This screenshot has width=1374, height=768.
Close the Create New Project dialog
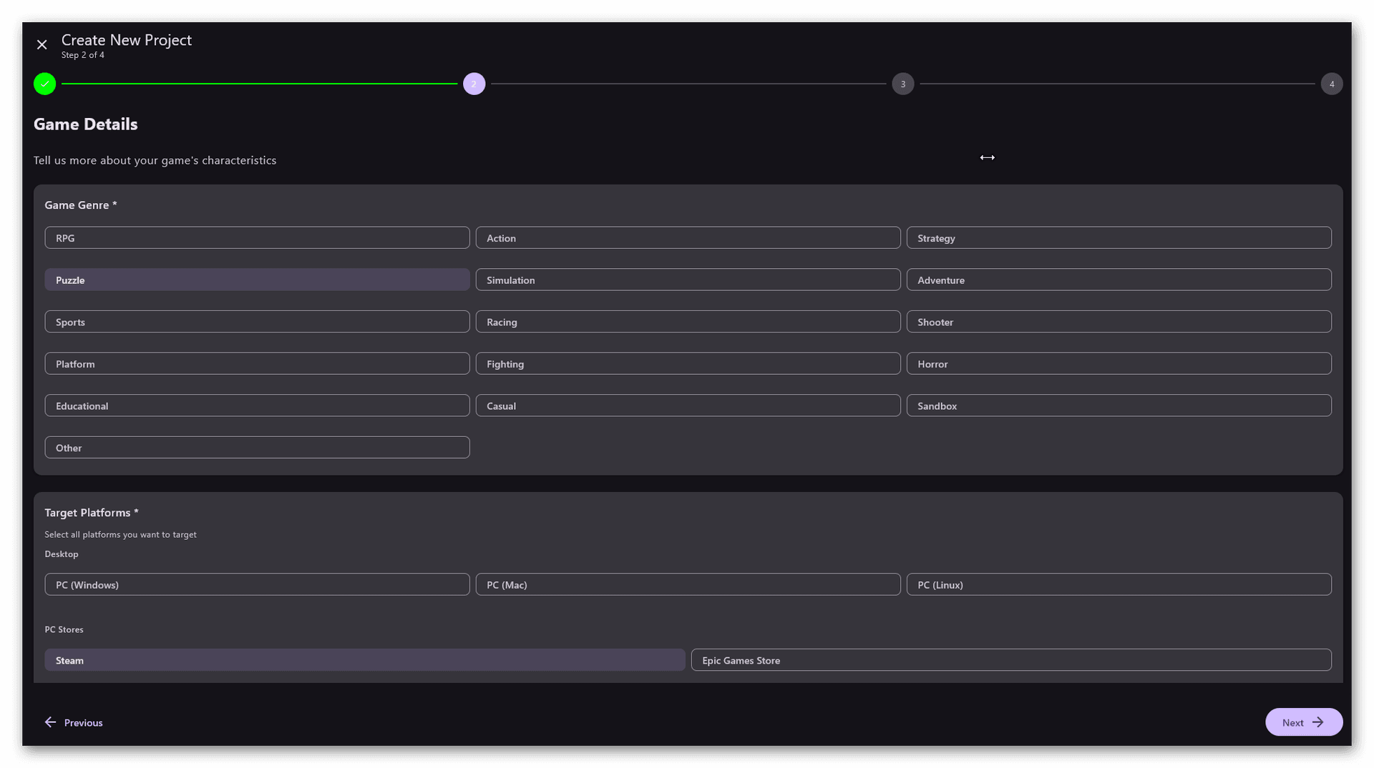[42, 45]
